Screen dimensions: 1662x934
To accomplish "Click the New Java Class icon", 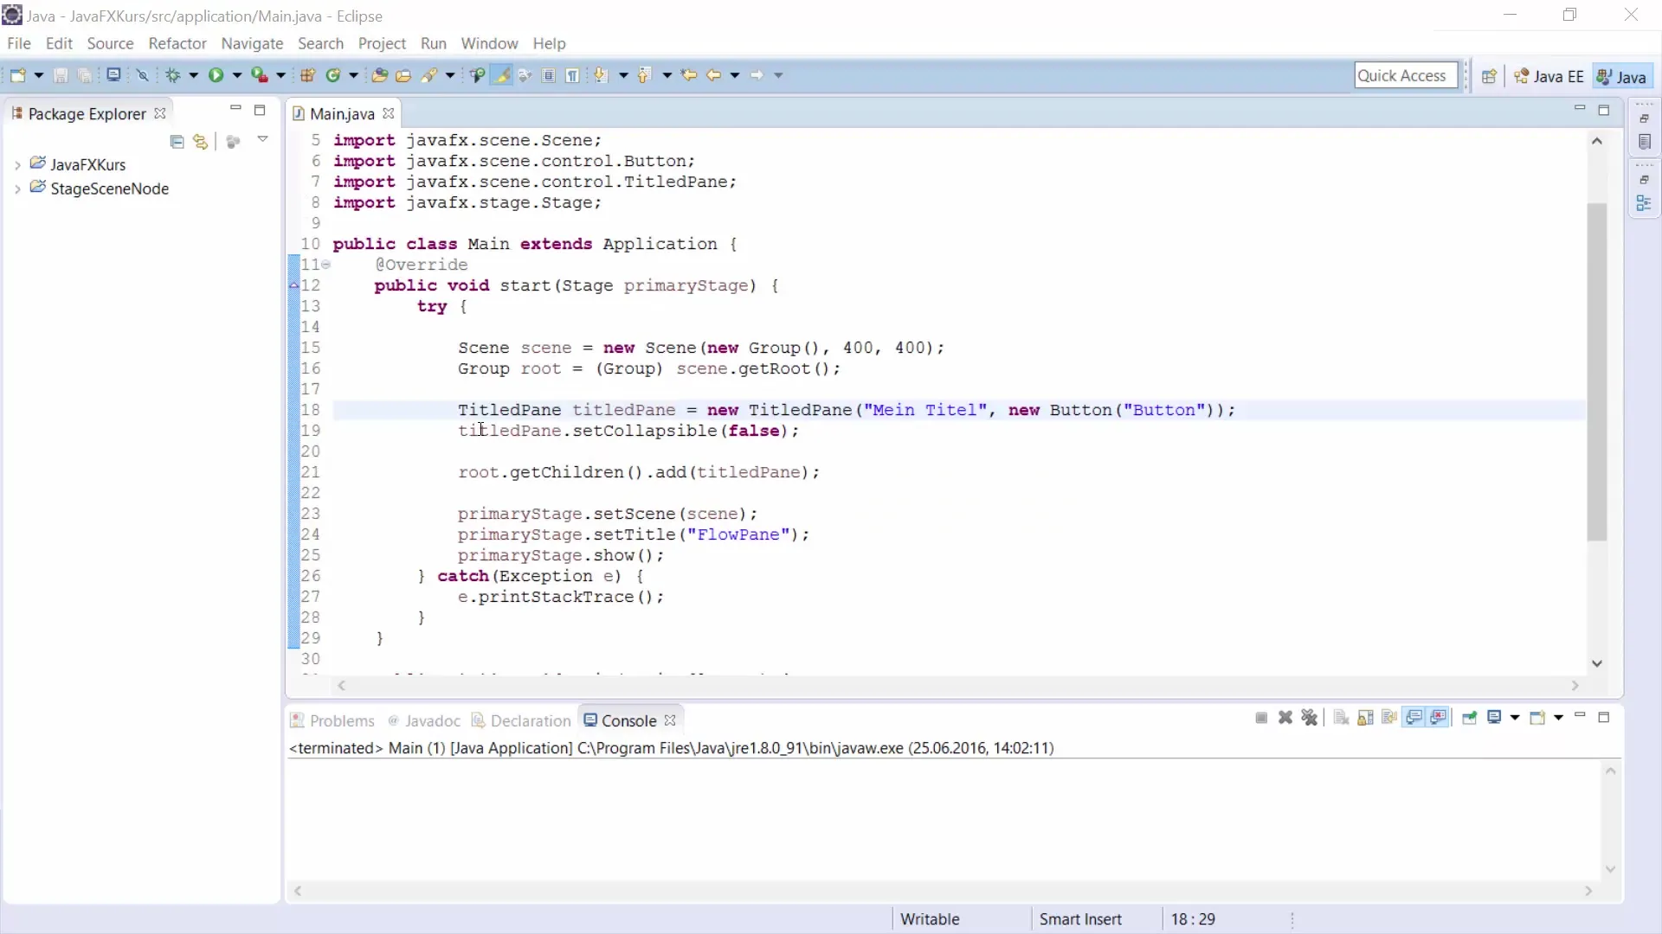I will 333,75.
